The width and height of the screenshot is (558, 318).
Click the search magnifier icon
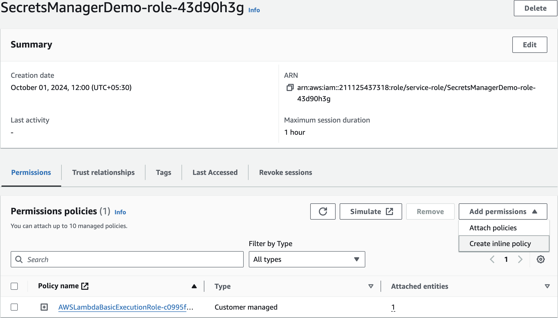pos(19,259)
